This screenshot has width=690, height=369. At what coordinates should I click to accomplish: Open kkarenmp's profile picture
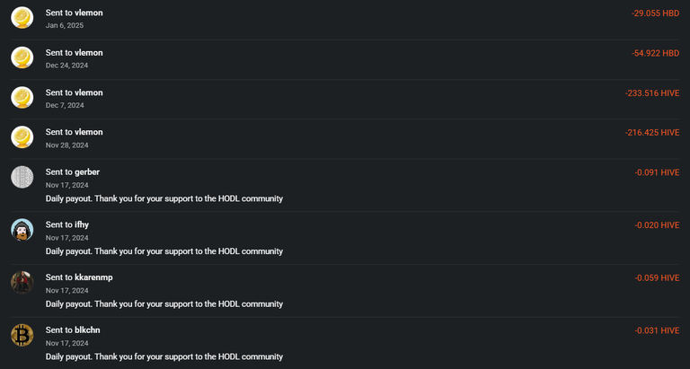22,282
